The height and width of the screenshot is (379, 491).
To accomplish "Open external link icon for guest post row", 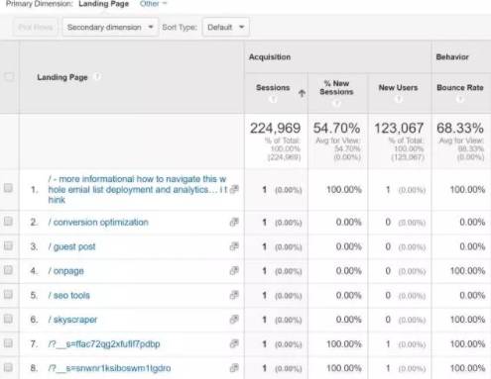I will tap(234, 246).
